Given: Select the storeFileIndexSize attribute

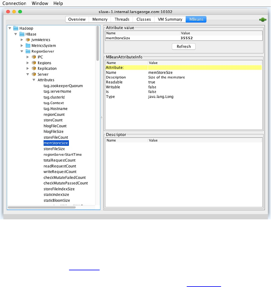Looking at the screenshot, I should coord(59,189).
